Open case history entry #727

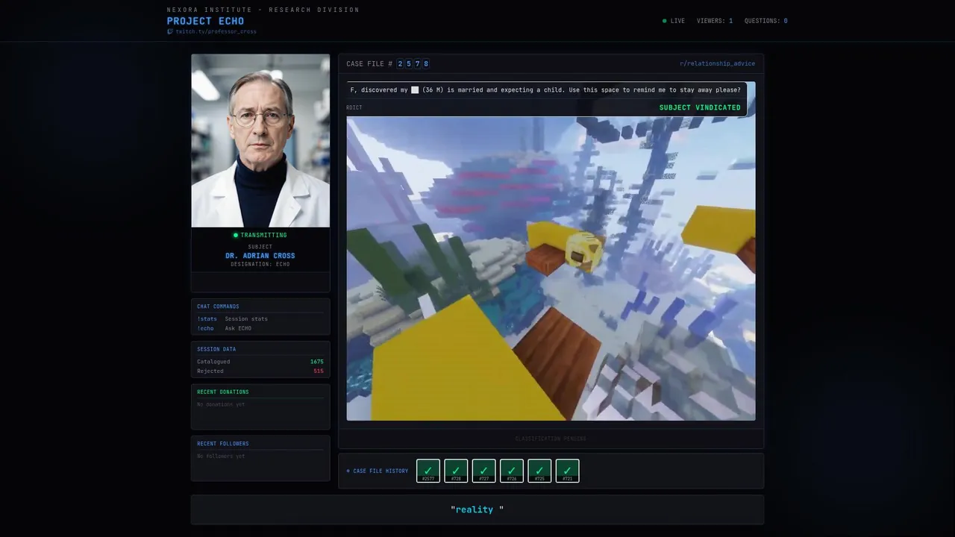coord(483,471)
